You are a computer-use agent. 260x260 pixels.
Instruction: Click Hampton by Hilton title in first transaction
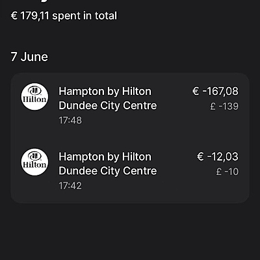(105, 91)
